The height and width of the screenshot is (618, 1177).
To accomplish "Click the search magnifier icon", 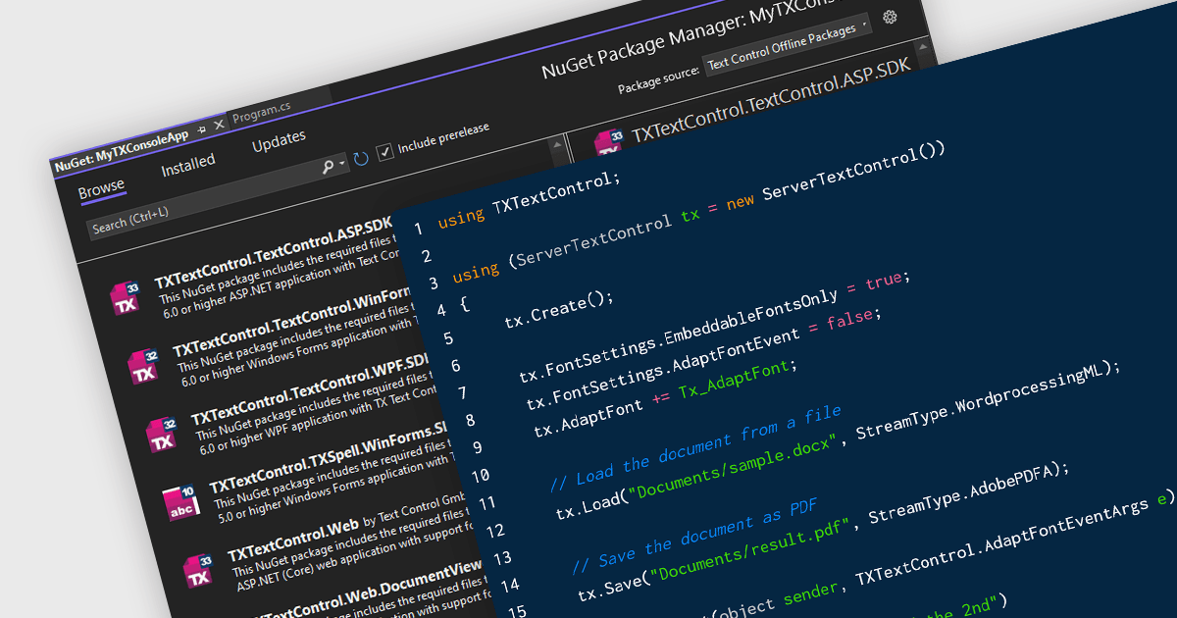I will 329,167.
